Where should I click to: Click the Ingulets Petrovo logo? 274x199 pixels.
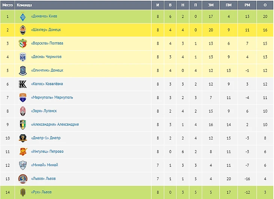(x=23, y=151)
